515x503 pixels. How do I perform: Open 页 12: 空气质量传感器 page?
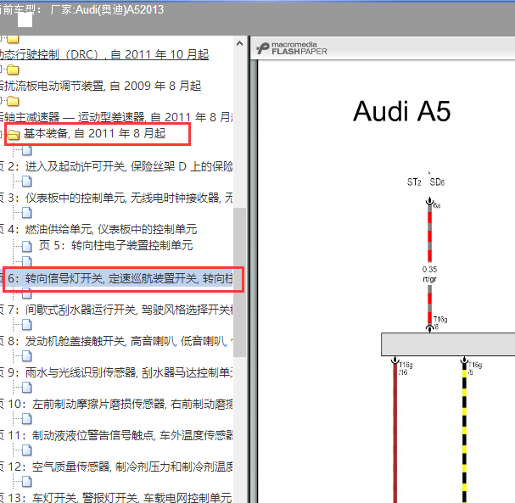pyautogui.click(x=116, y=467)
